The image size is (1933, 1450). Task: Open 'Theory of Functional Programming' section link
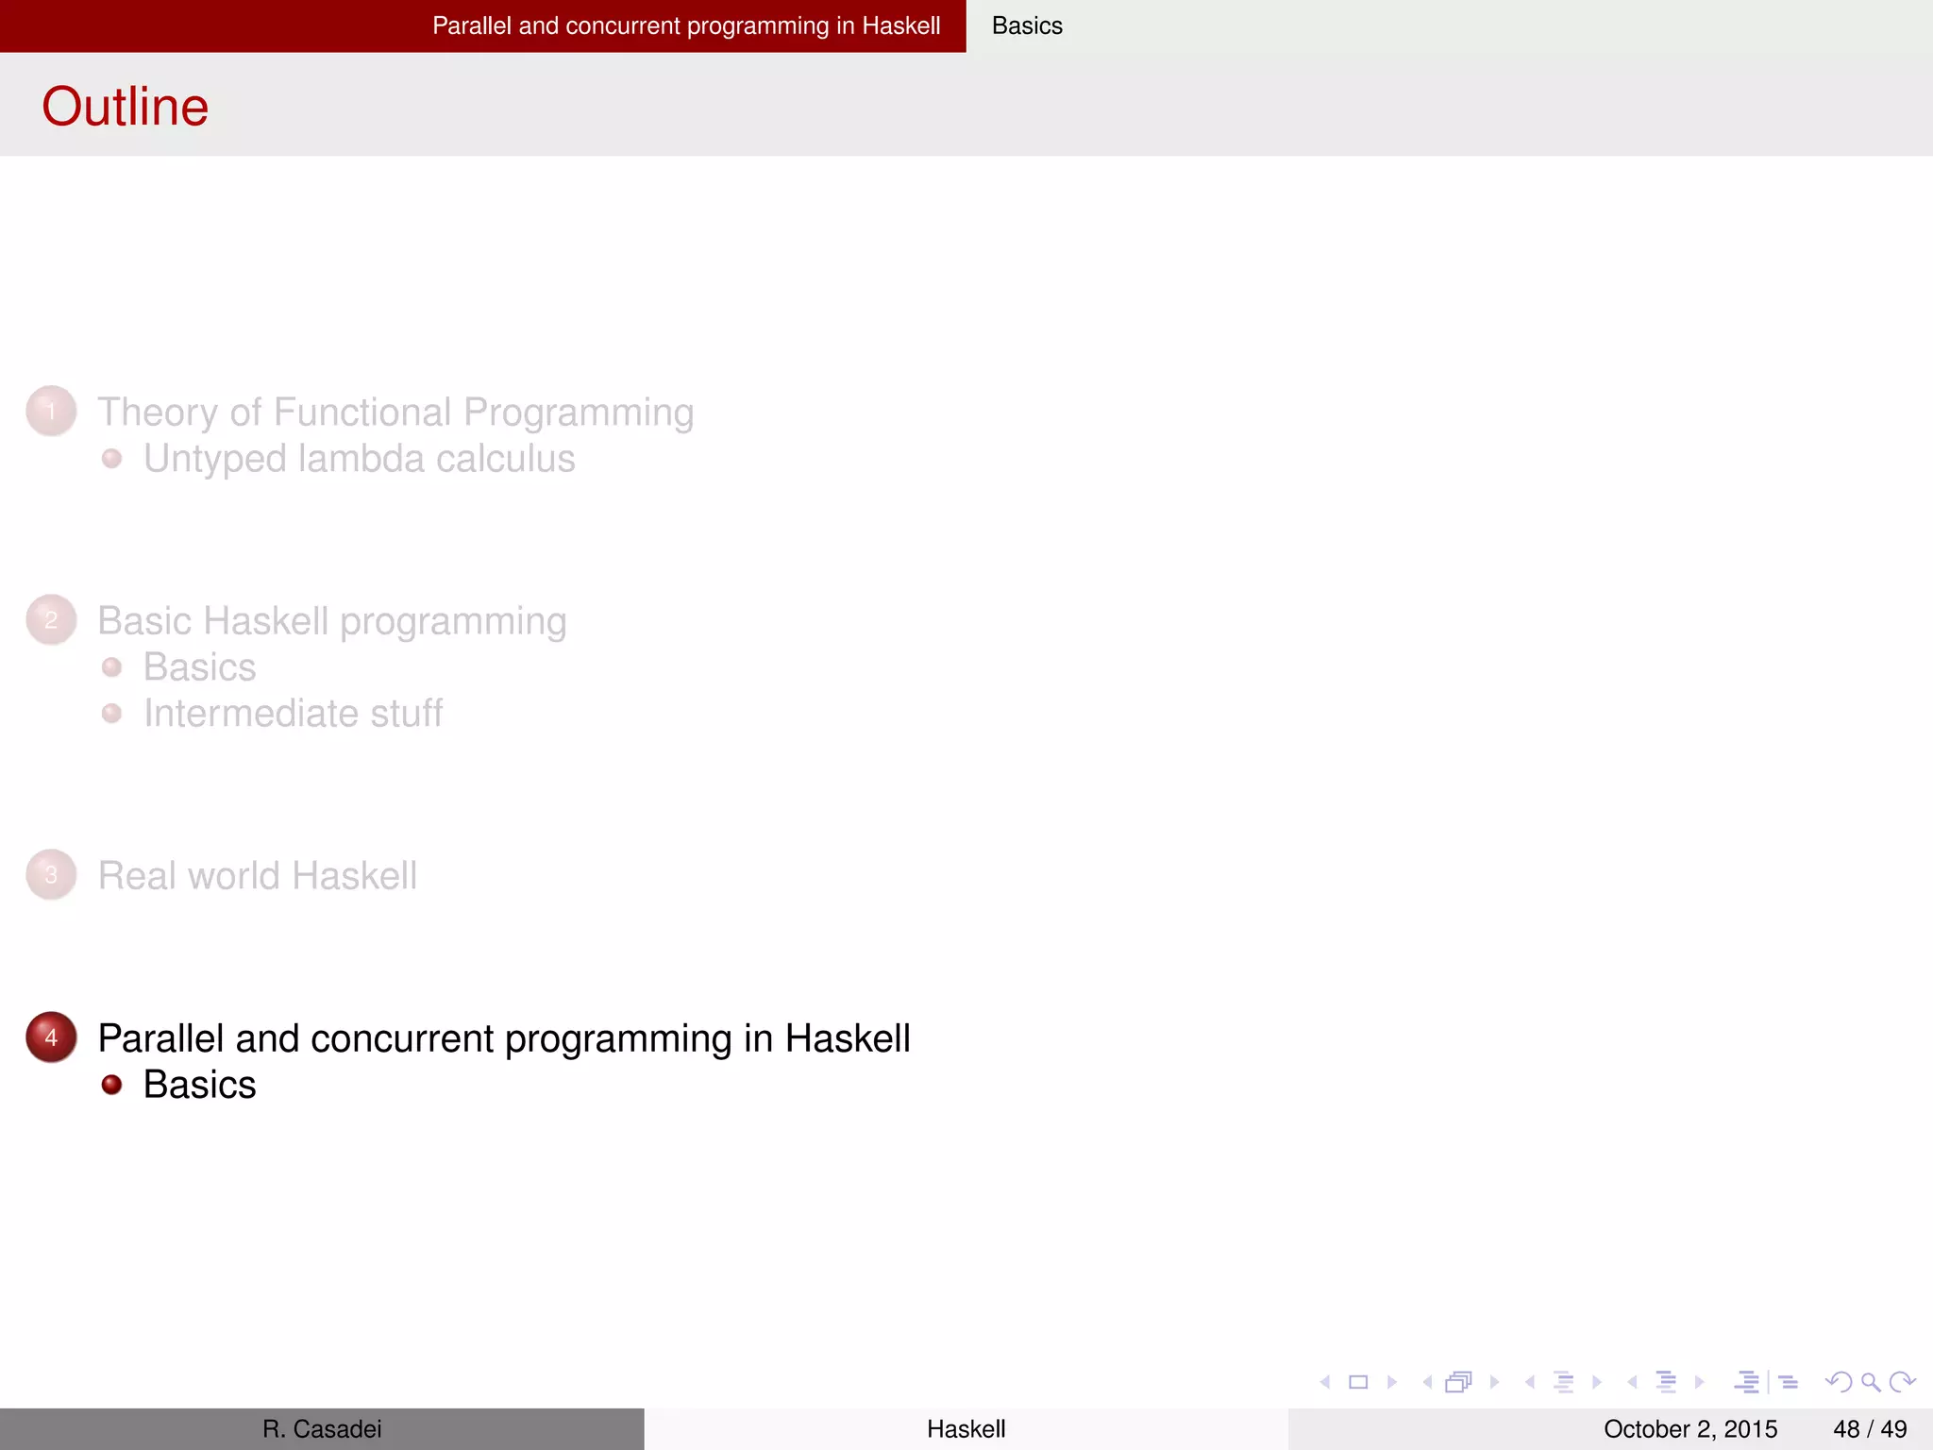pyautogui.click(x=395, y=413)
